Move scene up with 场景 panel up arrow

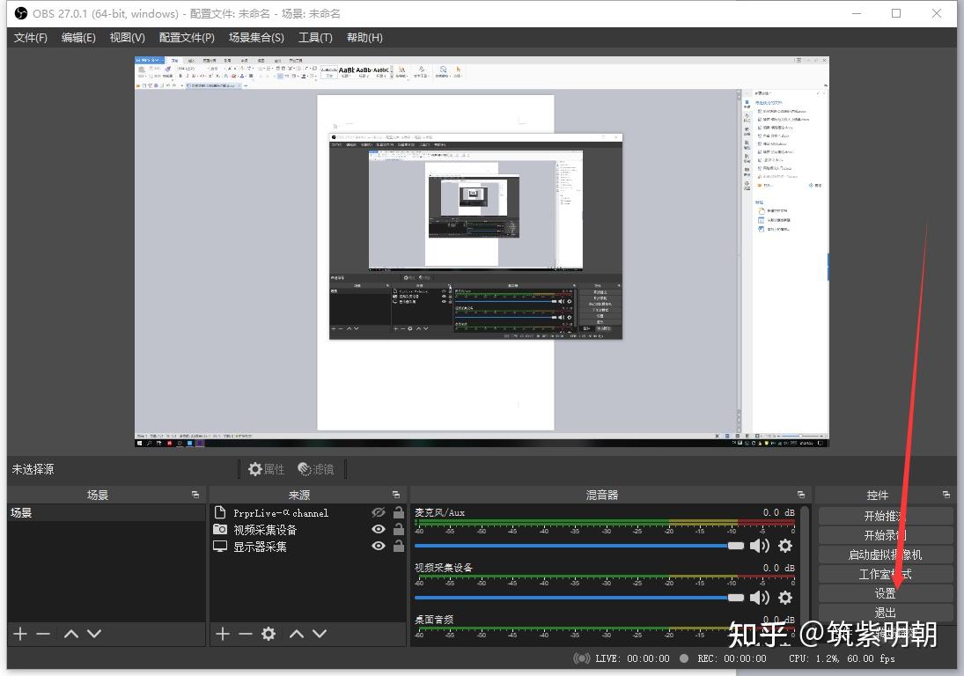(x=71, y=634)
